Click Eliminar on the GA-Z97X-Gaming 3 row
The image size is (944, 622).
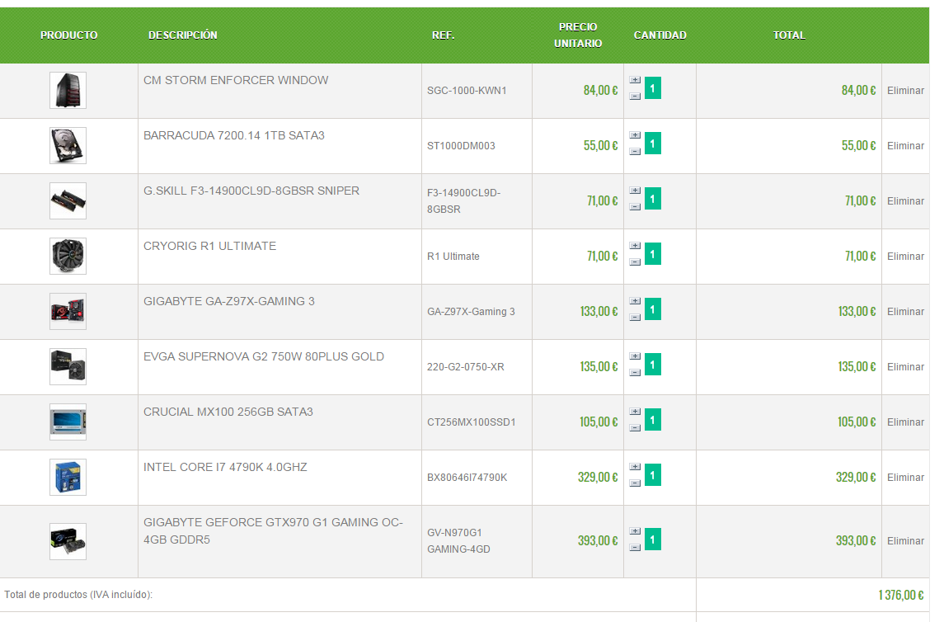coord(905,312)
